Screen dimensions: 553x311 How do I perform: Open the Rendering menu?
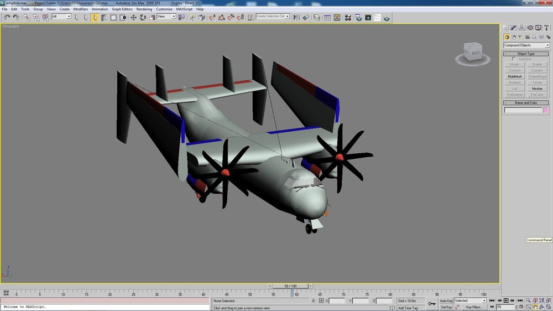[x=144, y=9]
